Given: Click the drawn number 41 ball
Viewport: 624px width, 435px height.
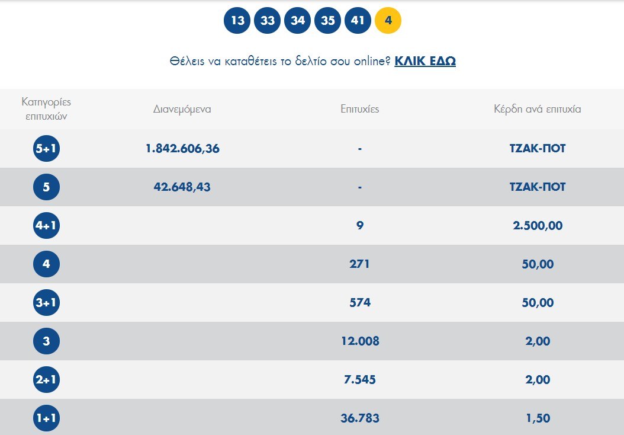Looking at the screenshot, I should pos(358,21).
